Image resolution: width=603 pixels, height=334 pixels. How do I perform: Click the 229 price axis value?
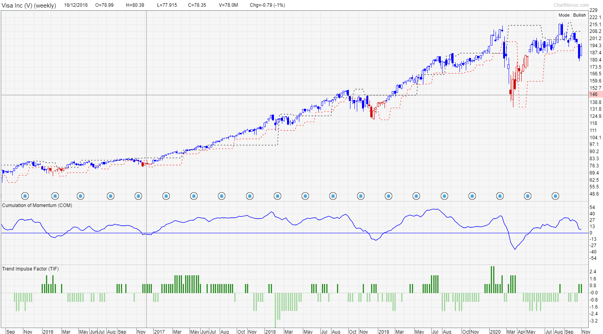593,10
